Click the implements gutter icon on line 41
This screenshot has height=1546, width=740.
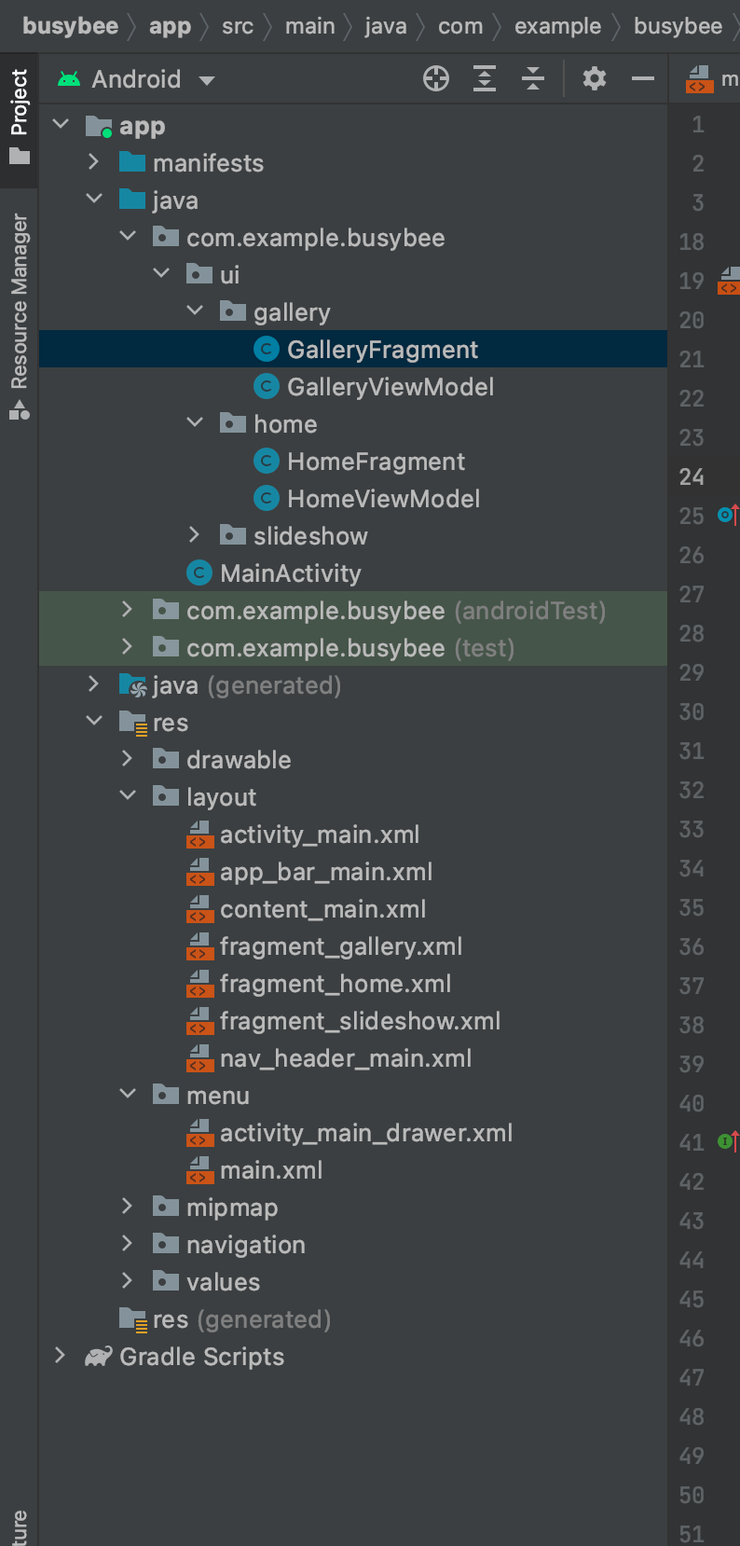pyautogui.click(x=728, y=1140)
